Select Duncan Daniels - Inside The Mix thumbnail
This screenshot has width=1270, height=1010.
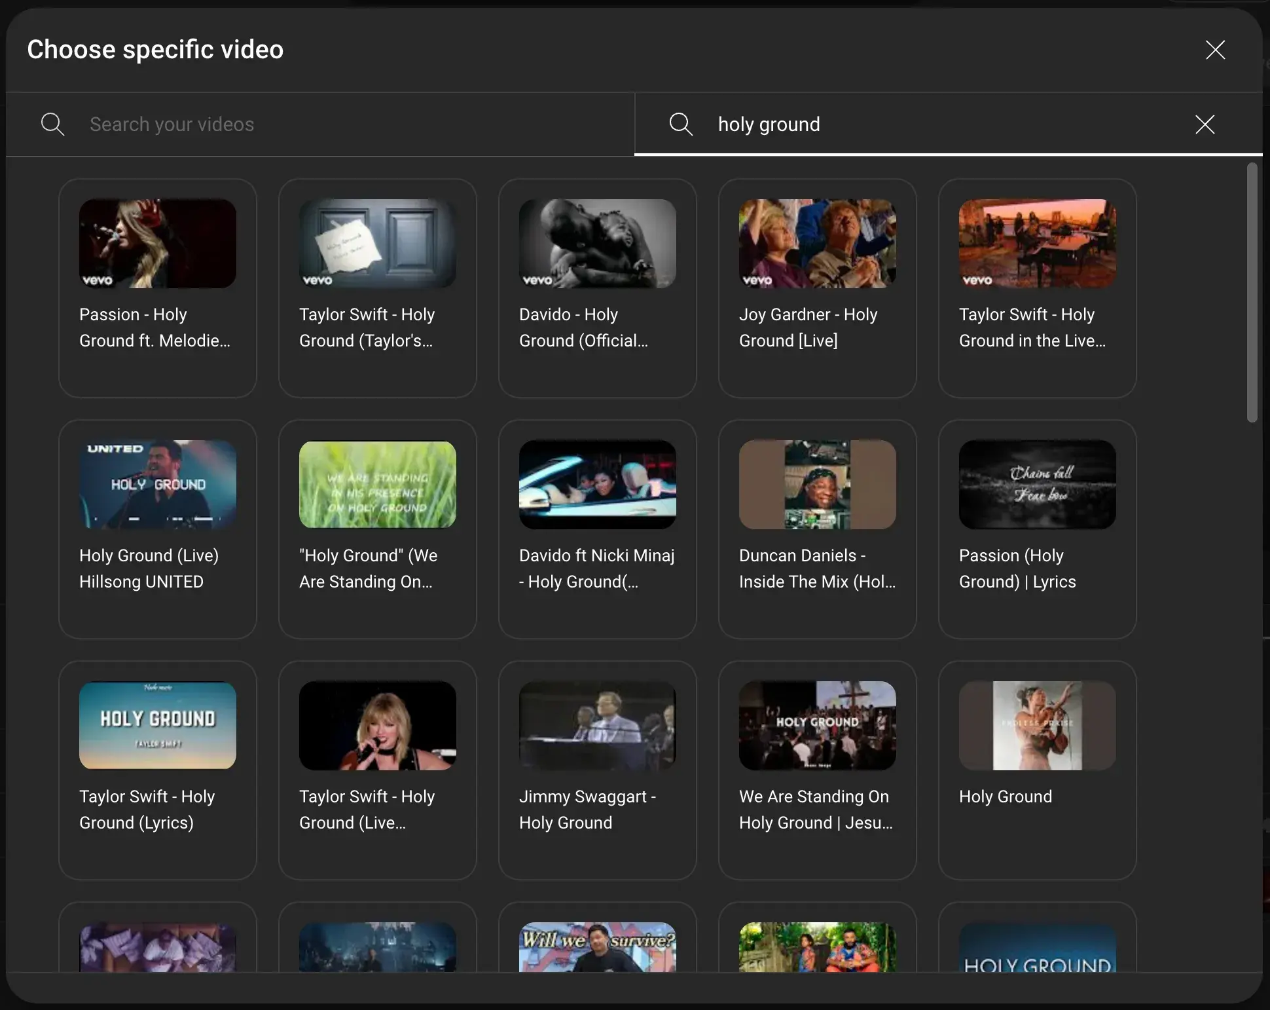point(818,485)
